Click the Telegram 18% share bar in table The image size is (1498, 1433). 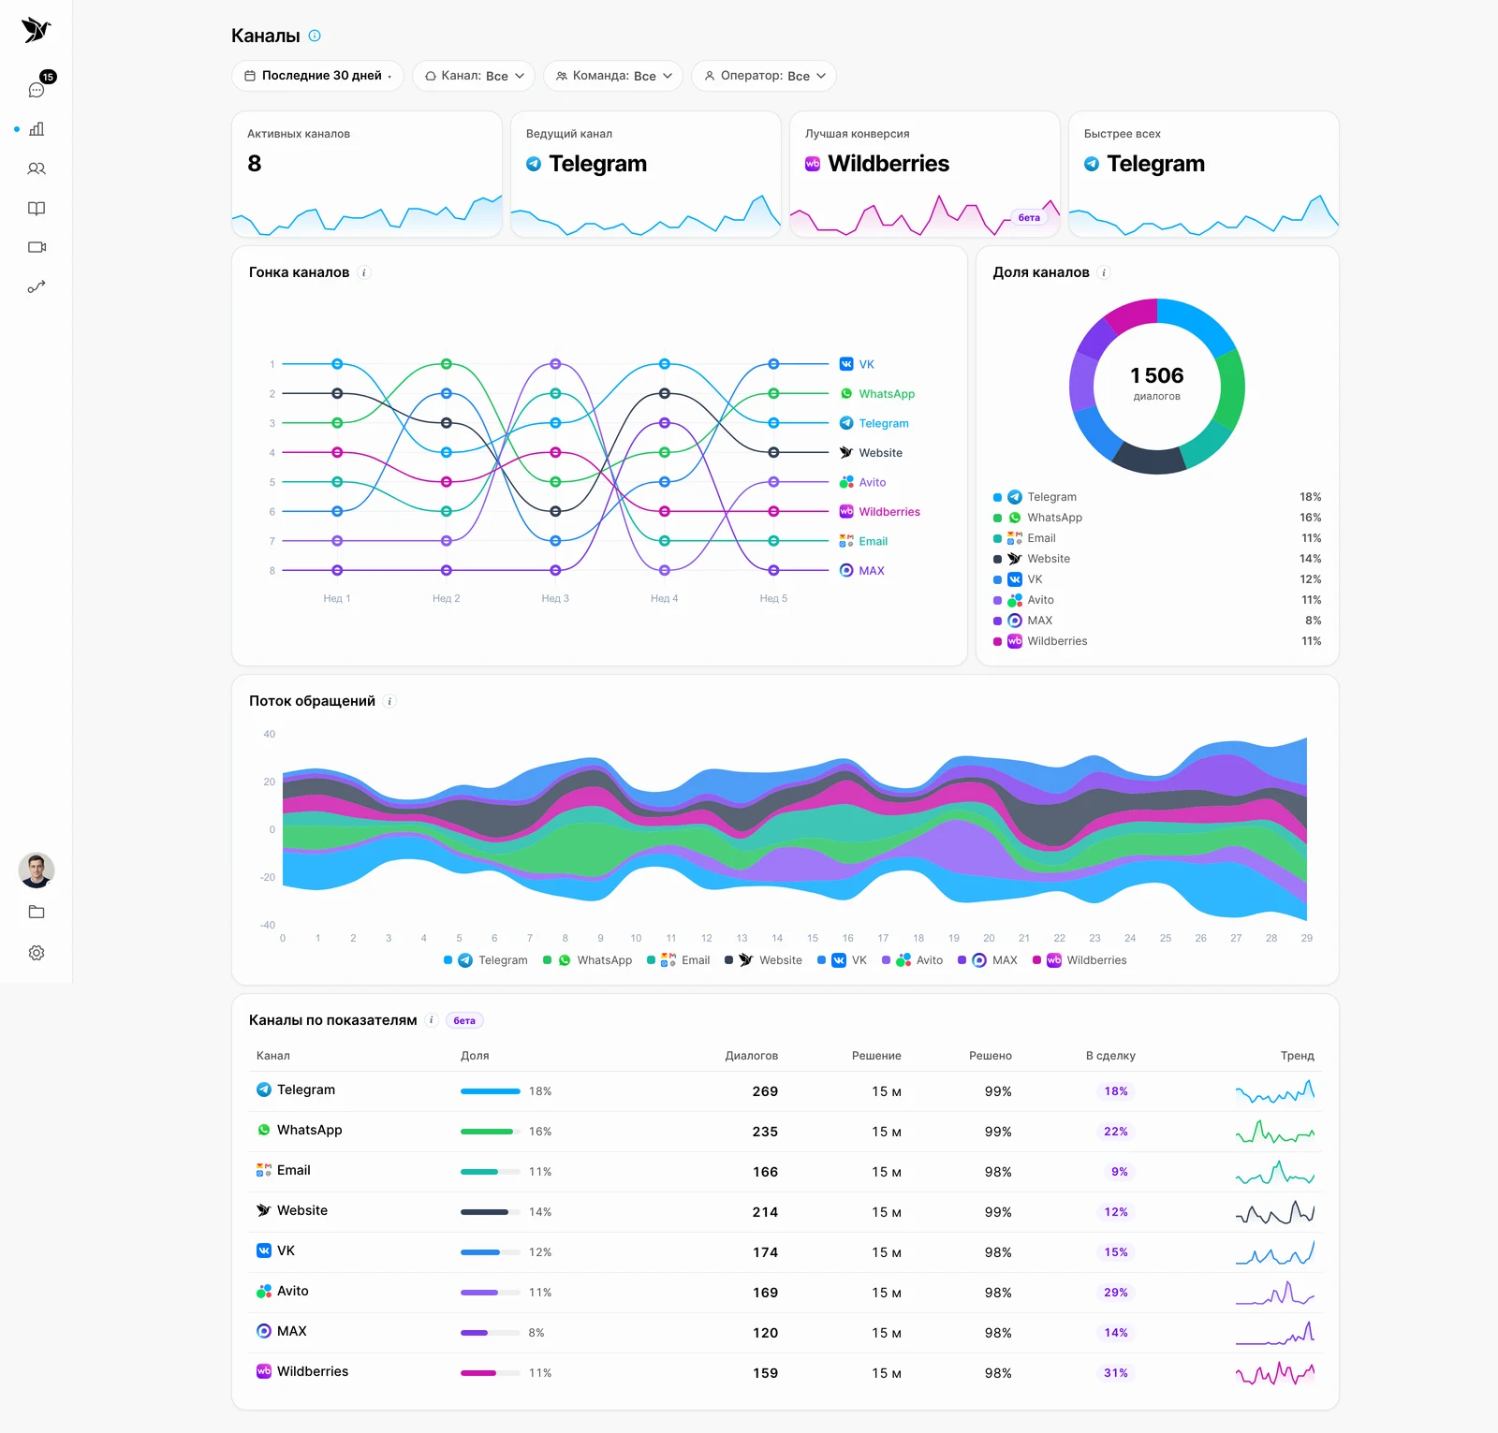pos(491,1091)
